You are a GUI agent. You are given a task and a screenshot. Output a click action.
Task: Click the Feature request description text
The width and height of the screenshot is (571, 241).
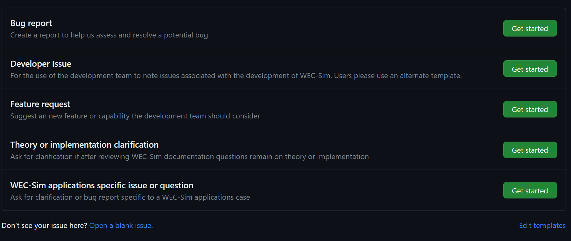[x=135, y=116]
